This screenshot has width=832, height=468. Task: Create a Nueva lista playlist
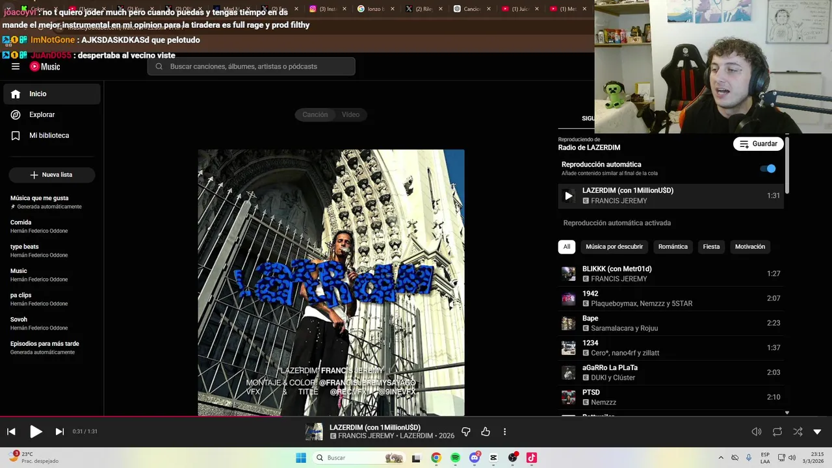point(51,175)
